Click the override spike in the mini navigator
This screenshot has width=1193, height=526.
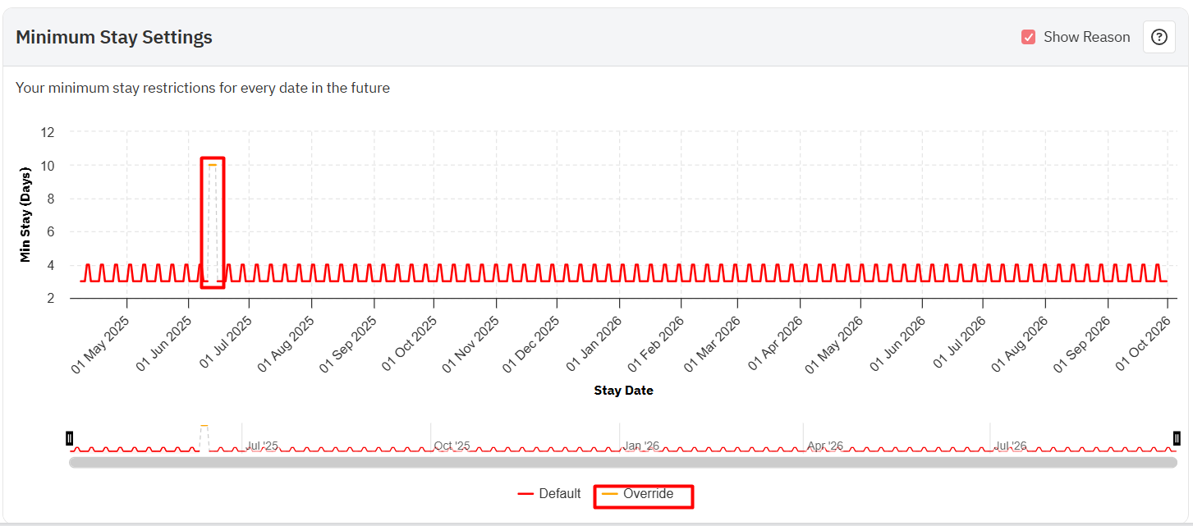(204, 427)
